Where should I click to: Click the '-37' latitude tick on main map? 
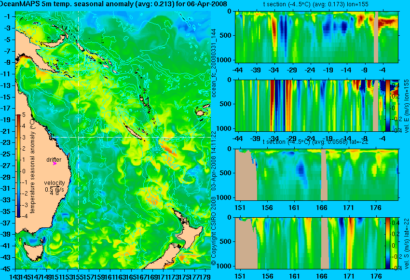coord(6,223)
